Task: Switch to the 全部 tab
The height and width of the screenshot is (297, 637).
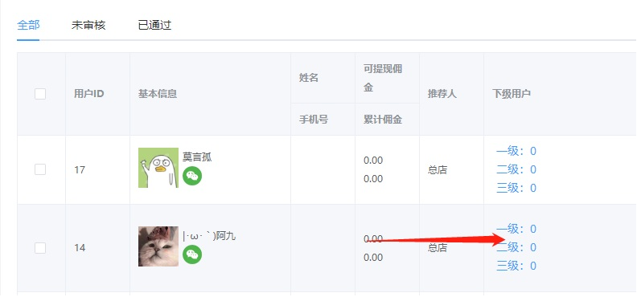Action: pos(28,25)
